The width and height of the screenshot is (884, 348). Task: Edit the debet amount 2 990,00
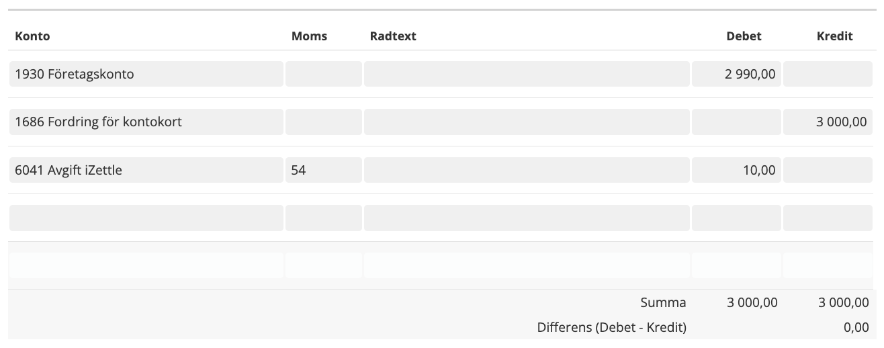(x=736, y=74)
